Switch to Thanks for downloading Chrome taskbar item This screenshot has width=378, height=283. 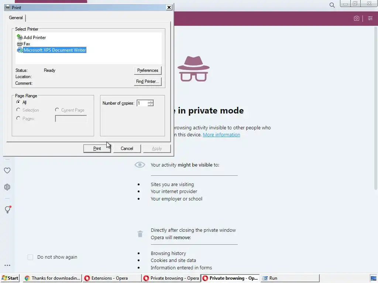(x=52, y=278)
